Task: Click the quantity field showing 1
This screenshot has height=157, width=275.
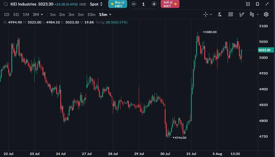Action: click(143, 4)
